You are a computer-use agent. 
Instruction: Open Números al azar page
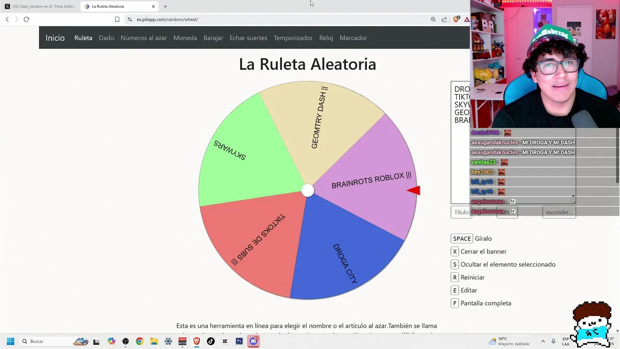144,38
